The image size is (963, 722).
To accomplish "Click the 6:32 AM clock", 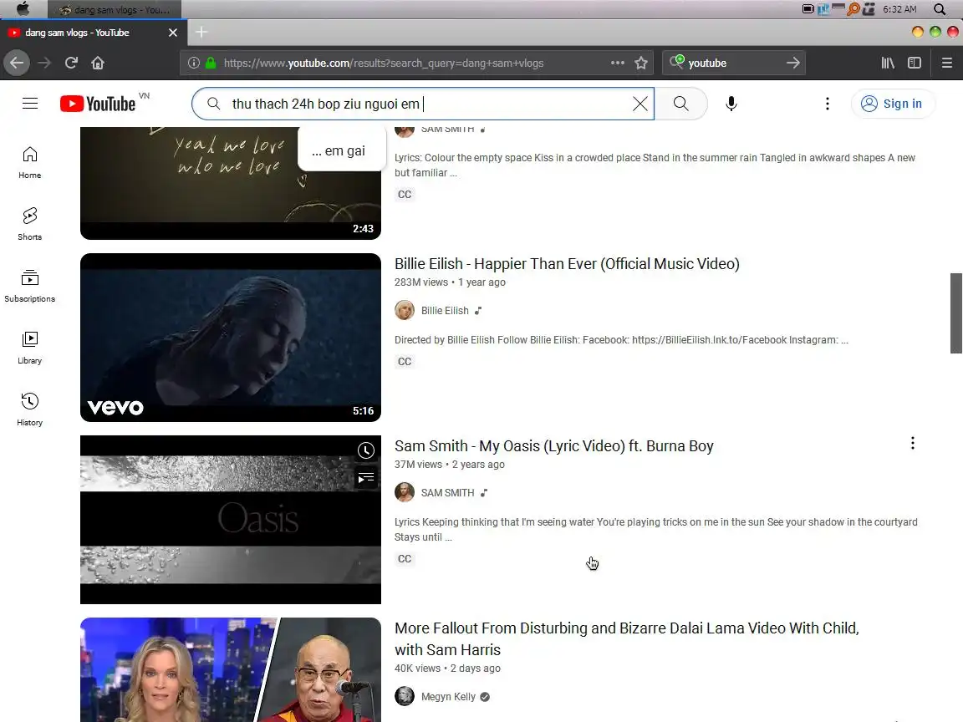I will pos(899,8).
